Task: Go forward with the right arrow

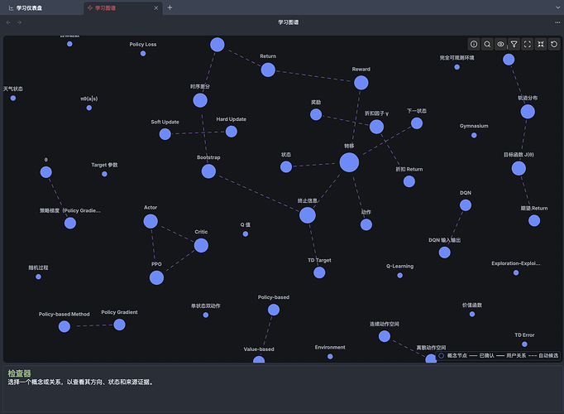Action: 19,22
